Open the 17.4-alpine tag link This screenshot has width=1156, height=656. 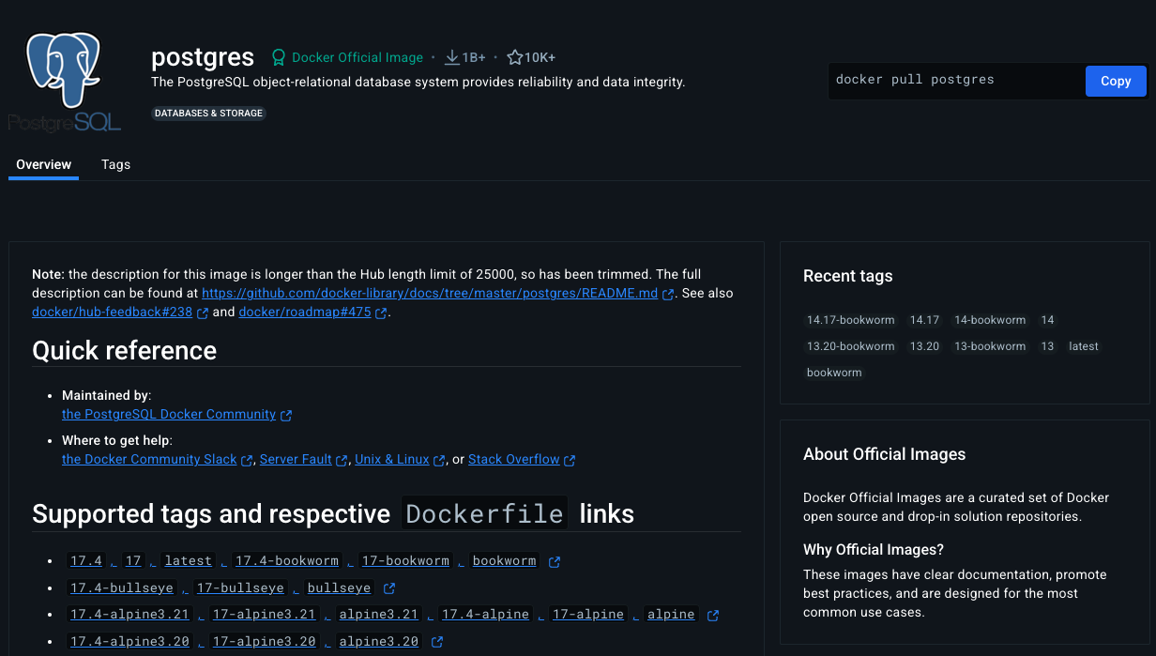coord(486,615)
